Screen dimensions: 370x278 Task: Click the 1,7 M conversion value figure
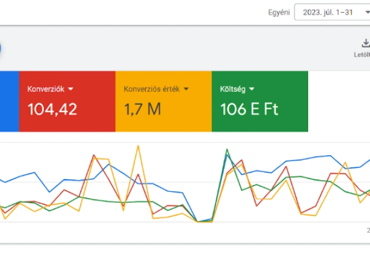tap(142, 109)
